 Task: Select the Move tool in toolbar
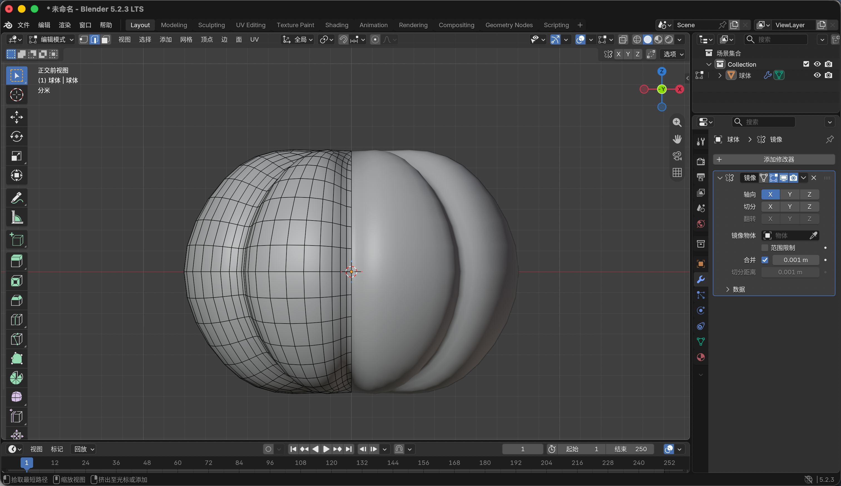click(x=16, y=117)
